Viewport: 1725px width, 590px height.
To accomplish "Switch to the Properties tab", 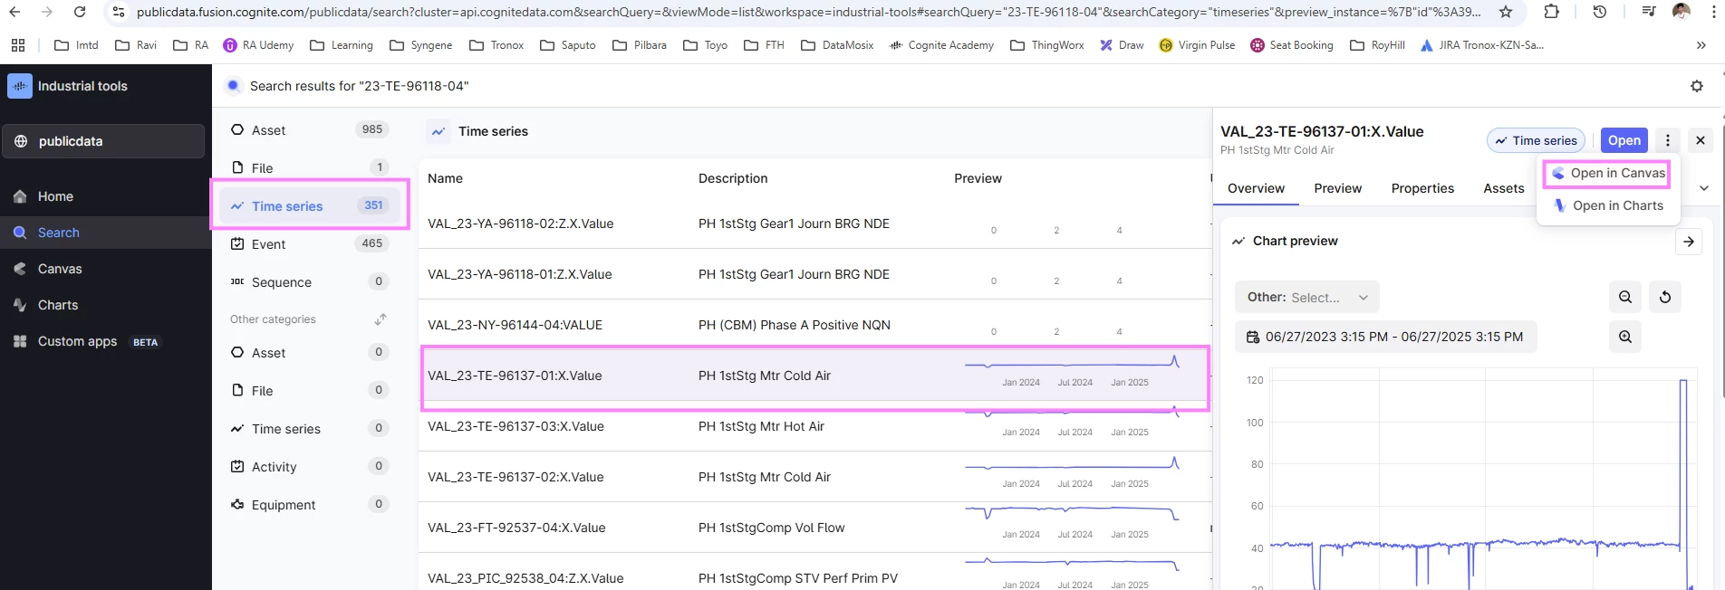I will (x=1422, y=188).
